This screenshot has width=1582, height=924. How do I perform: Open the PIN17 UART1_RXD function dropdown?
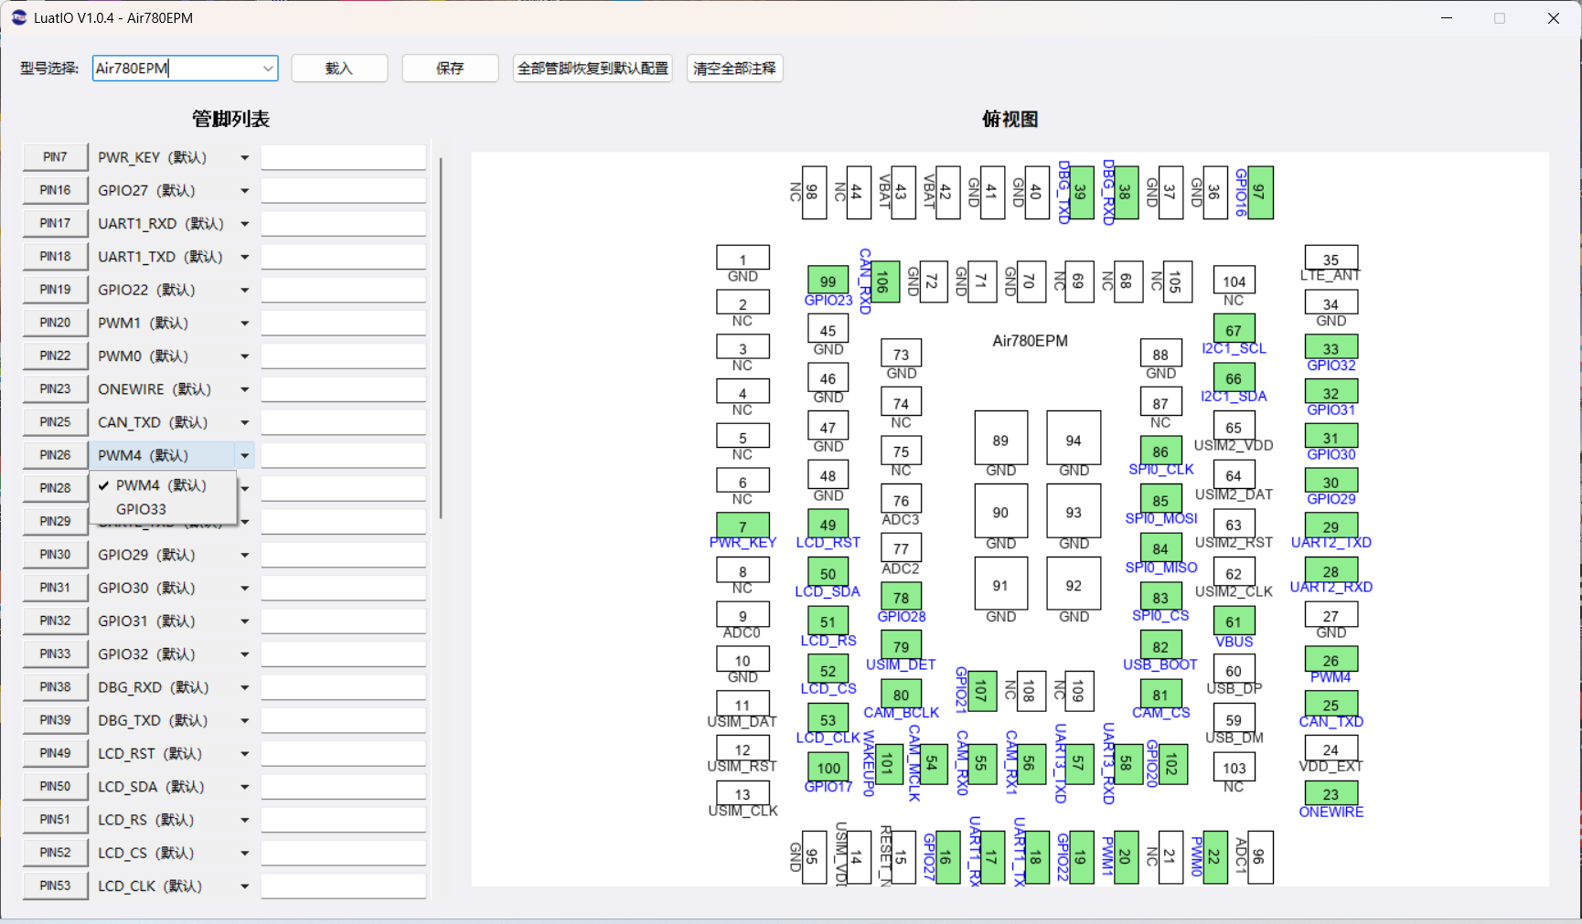pos(244,224)
